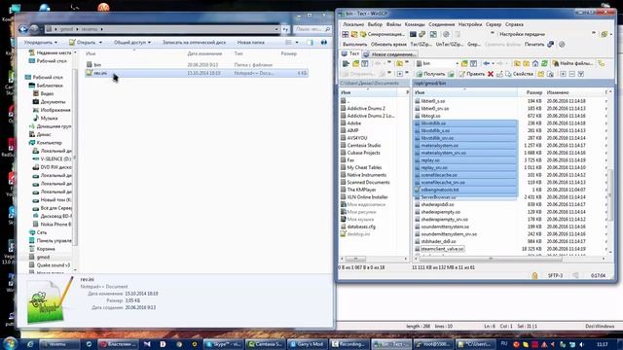Screen dimensions: 623x350
Task: Click the Windows Start button
Action: [10, 343]
